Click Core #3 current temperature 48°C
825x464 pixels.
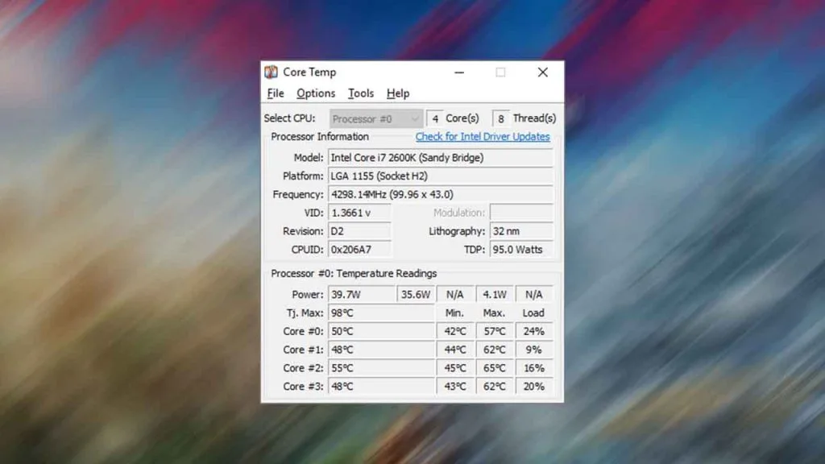[x=381, y=387]
